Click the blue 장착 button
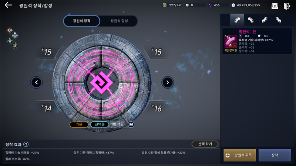Screen dimensions: 296x166 275,155
